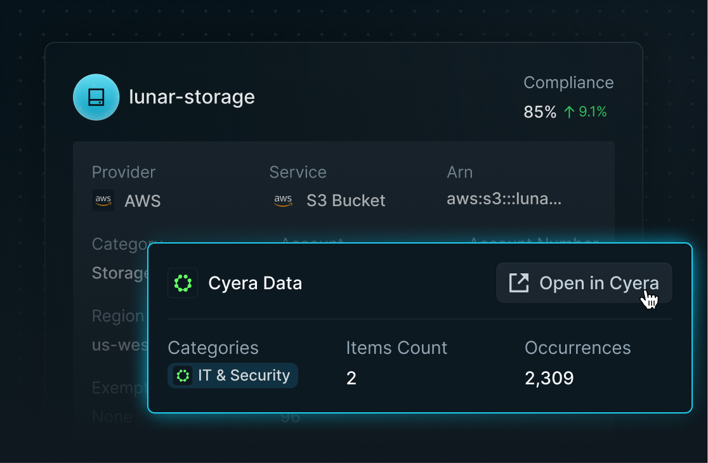Switch to the Categories section

(x=213, y=348)
